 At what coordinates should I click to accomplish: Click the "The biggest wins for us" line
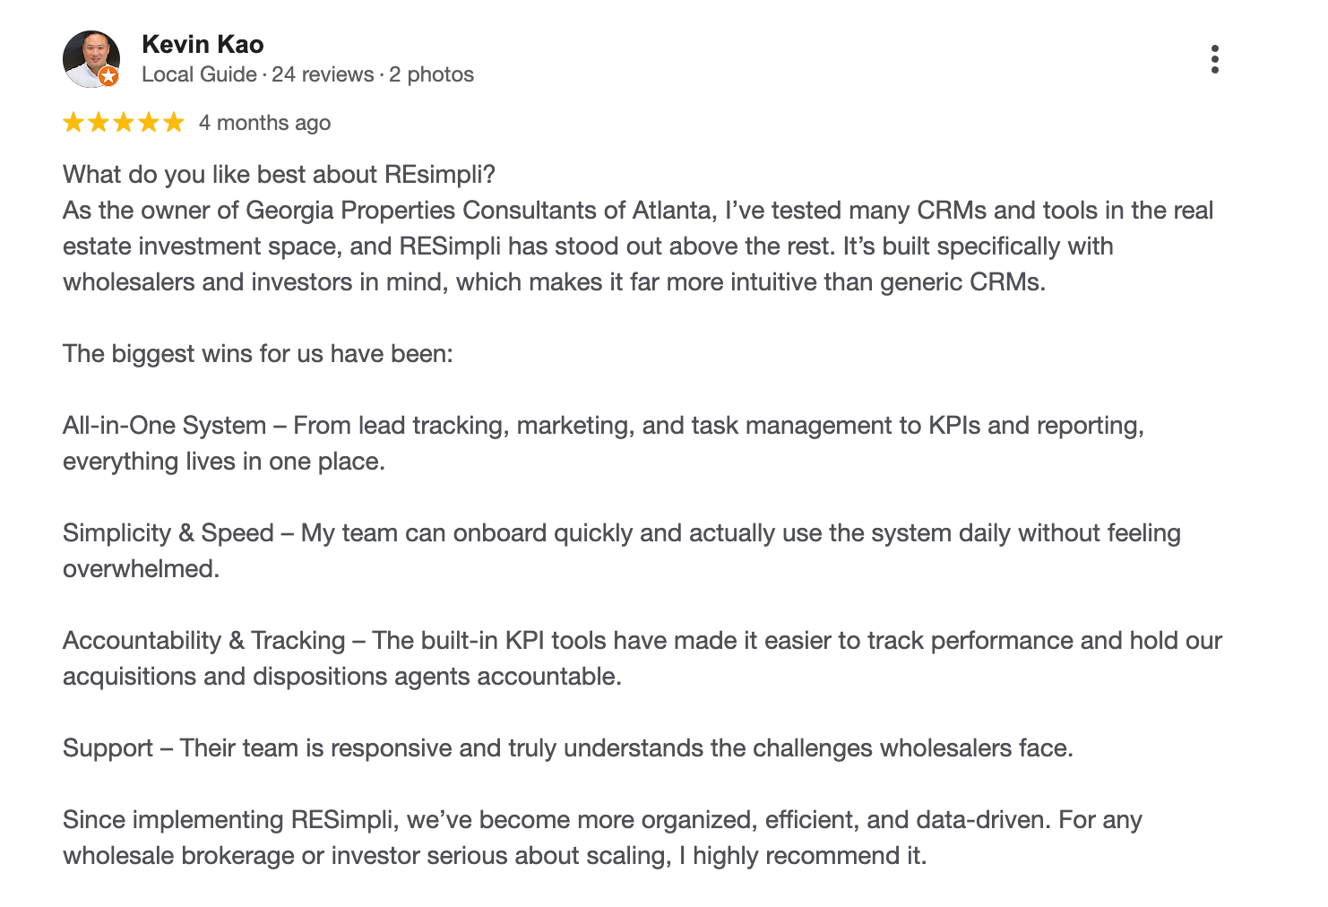click(x=258, y=354)
